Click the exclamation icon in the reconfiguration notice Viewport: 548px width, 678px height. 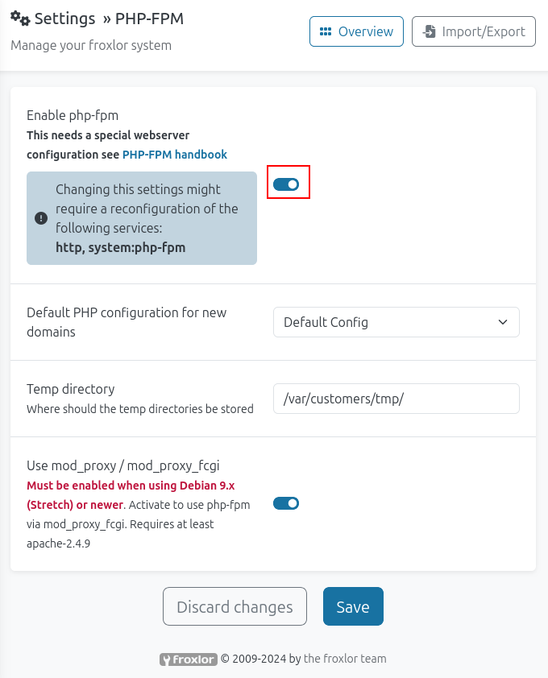41,218
